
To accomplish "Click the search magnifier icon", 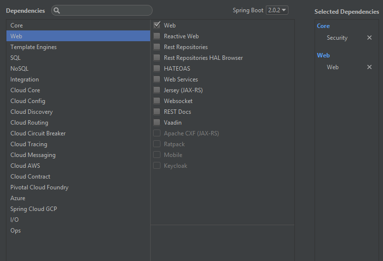I will tap(57, 10).
